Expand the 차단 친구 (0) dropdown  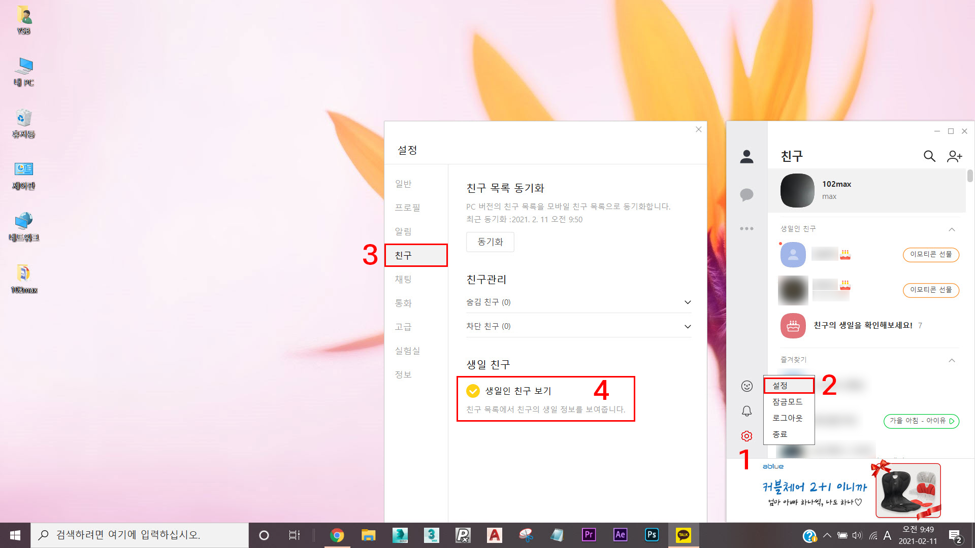coord(688,326)
